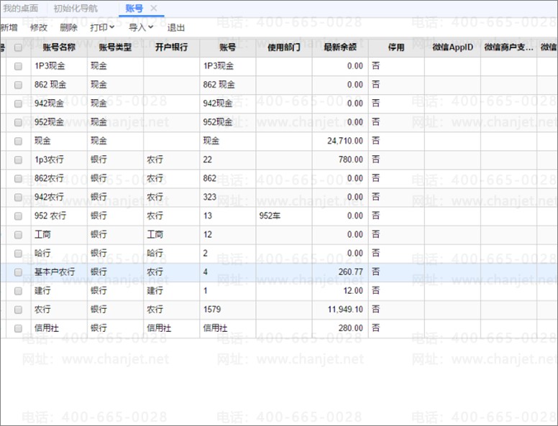This screenshot has height=426, width=558.
Task: Open the 初始化导航 tab
Action: (x=76, y=8)
